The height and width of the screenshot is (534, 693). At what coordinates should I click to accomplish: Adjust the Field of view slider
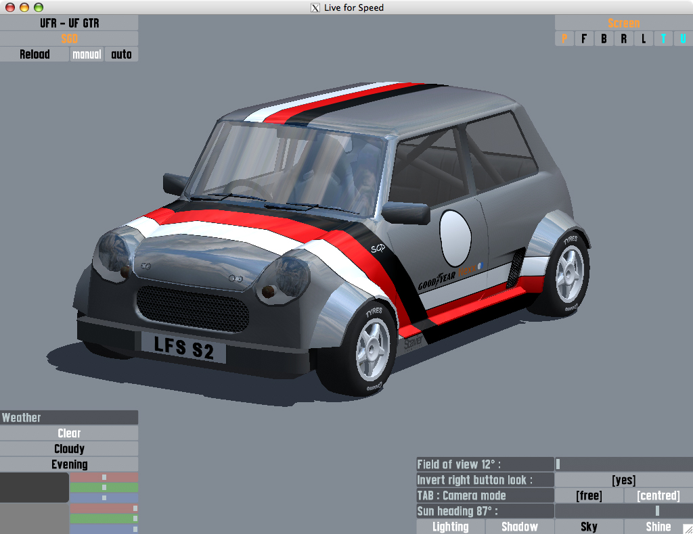point(623,464)
